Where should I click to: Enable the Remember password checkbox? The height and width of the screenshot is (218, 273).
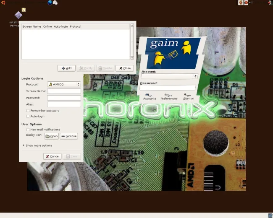point(28,111)
